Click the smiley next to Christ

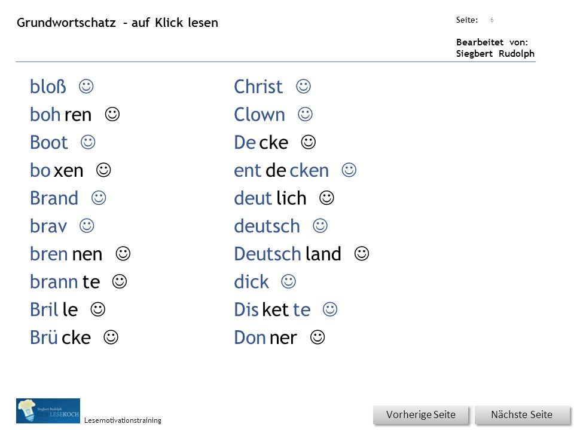303,87
